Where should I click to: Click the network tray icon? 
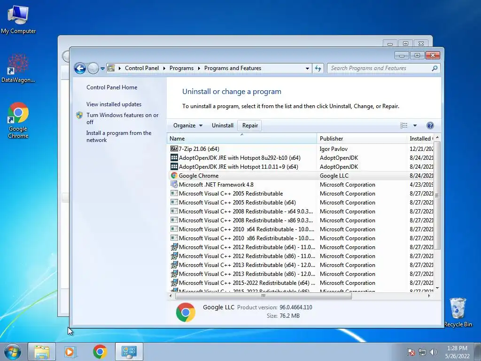click(422, 352)
